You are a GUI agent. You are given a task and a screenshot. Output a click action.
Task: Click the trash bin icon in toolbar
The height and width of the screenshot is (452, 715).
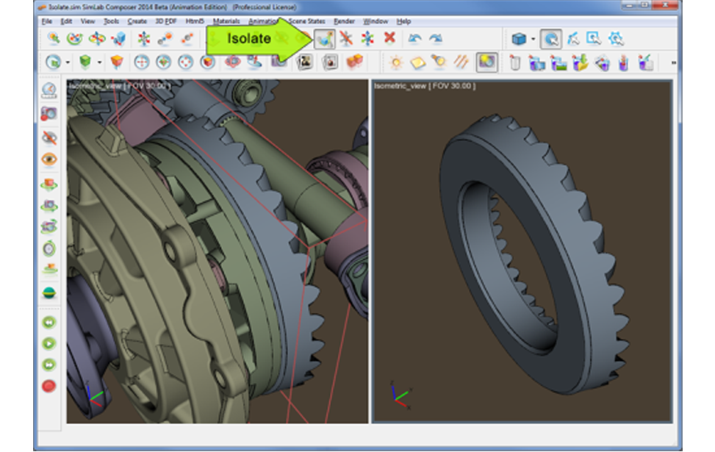tap(514, 62)
